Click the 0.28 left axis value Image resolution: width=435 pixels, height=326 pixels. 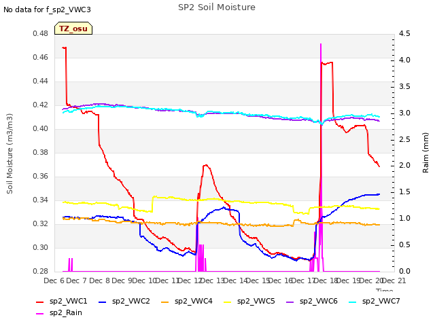tap(40, 271)
